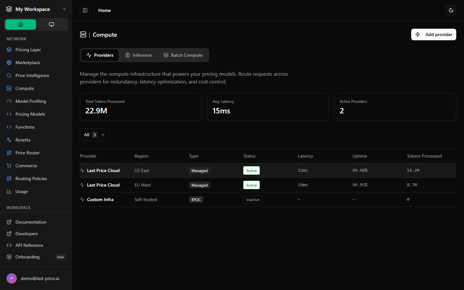Click the Compute server icon in the sidebar
The width and height of the screenshot is (464, 290).
[x=9, y=88]
